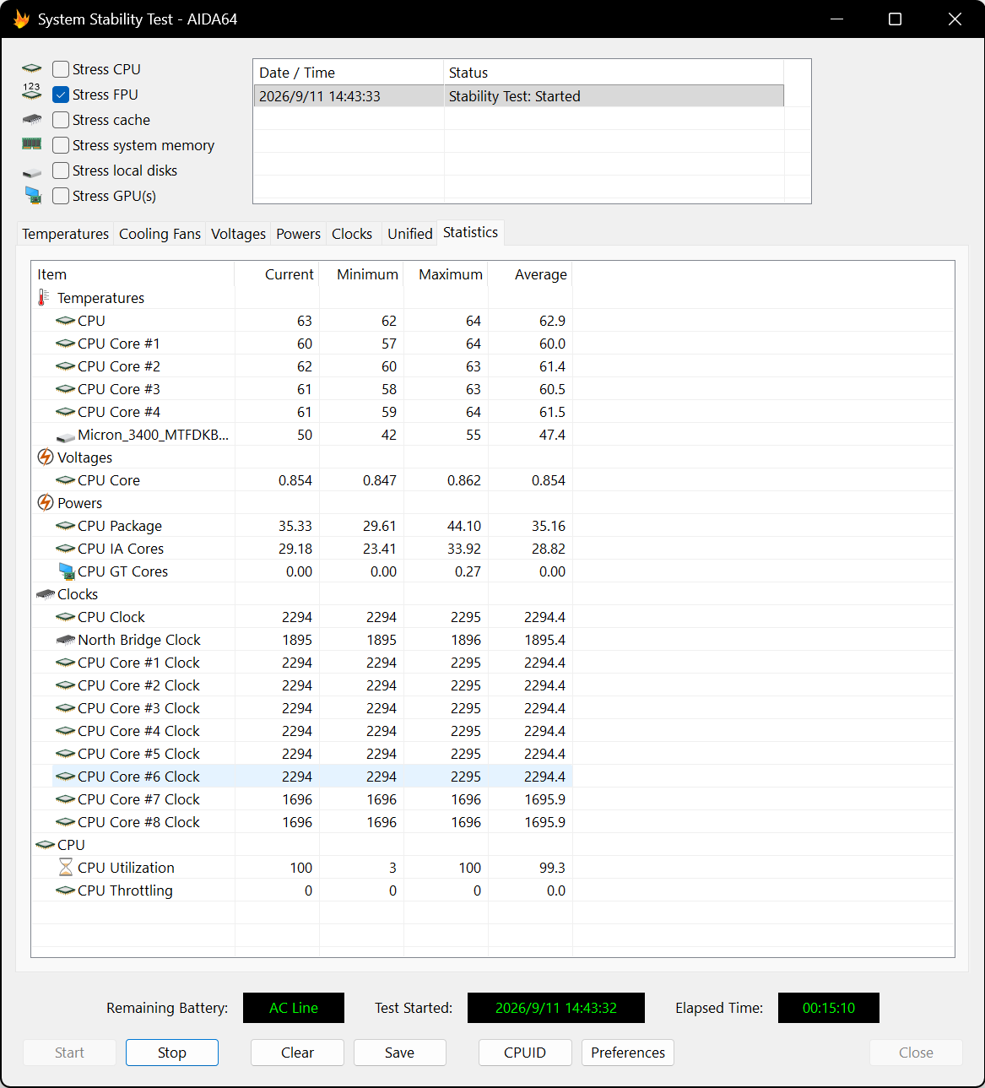Click the chip icon beside Clocks group
The image size is (985, 1088).
[x=46, y=594]
